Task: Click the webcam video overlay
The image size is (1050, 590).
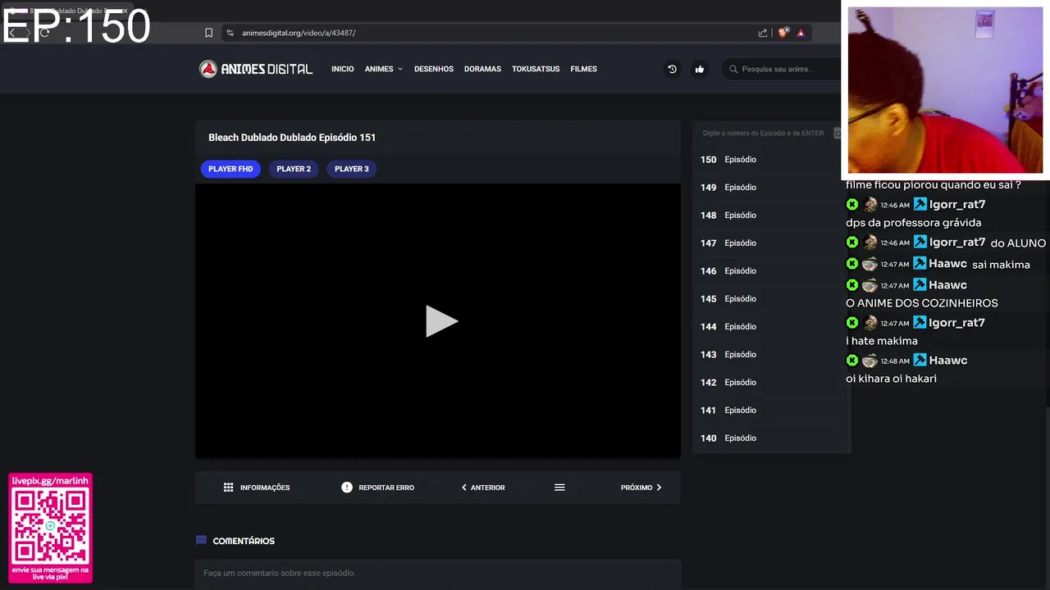Action: (945, 90)
